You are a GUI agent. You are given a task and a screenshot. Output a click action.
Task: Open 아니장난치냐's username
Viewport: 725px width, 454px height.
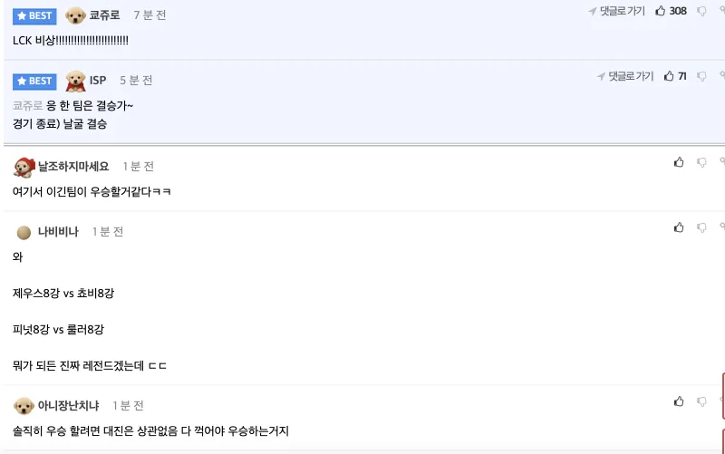click(x=68, y=405)
